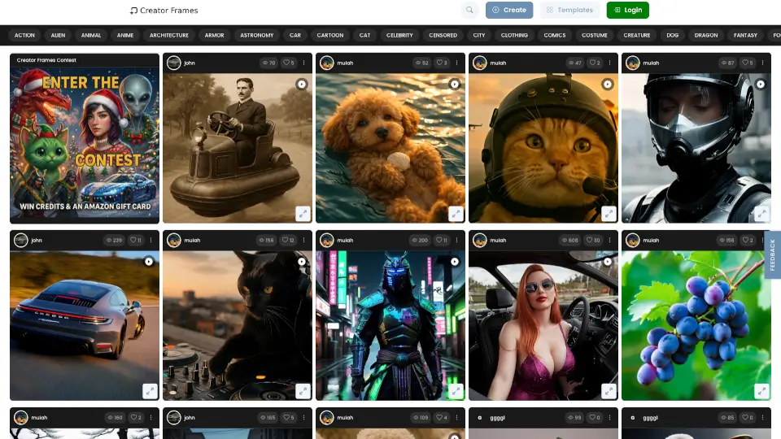
Task: Filter by the ASTRONOMY category
Action: point(256,36)
